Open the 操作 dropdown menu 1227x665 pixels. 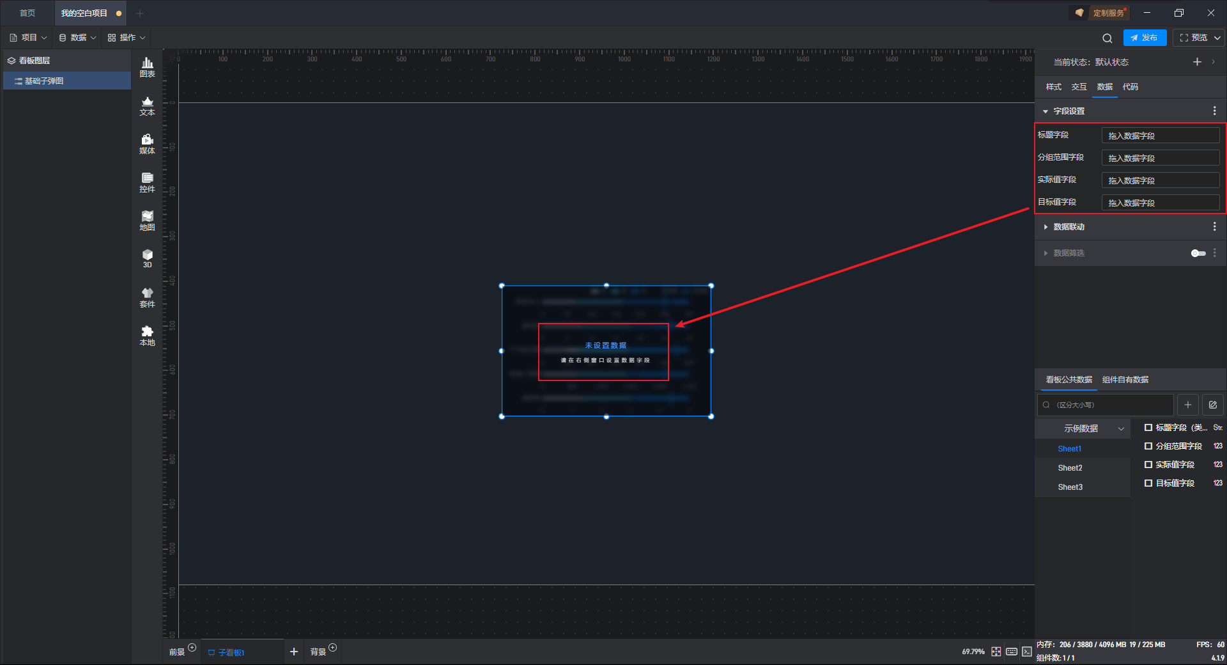click(127, 38)
